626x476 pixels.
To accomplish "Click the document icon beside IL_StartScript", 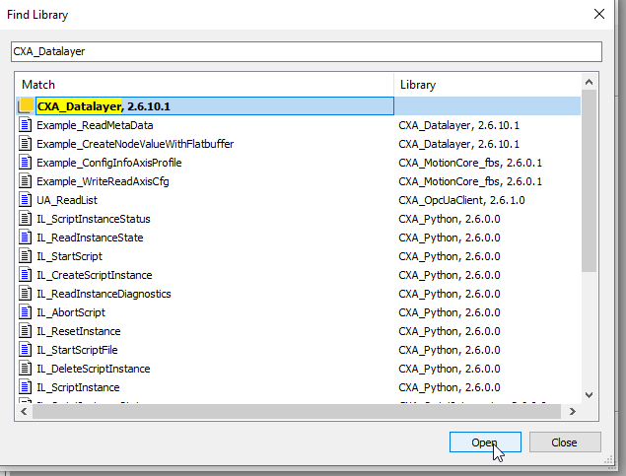I will tap(26, 256).
